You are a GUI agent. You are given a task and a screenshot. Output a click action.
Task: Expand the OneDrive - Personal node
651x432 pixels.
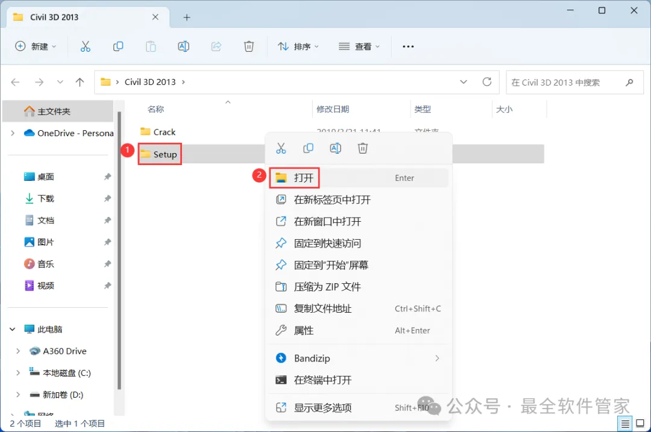13,133
